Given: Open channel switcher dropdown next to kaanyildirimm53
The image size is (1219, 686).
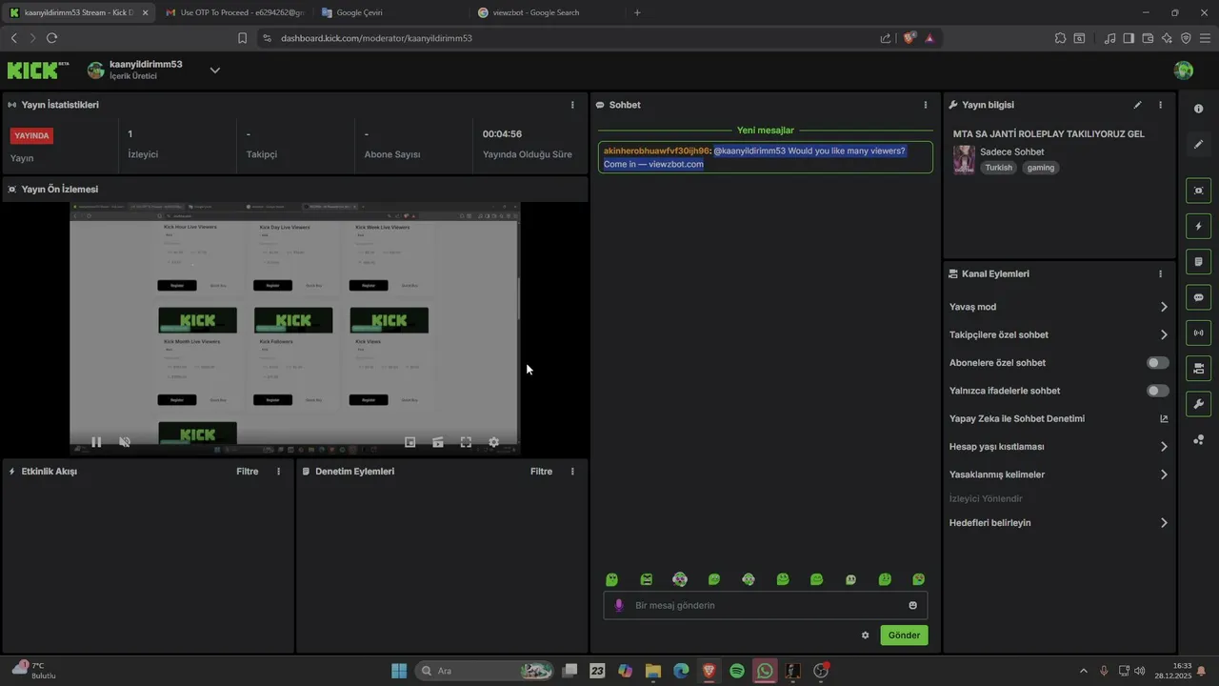Looking at the screenshot, I should click(x=214, y=71).
